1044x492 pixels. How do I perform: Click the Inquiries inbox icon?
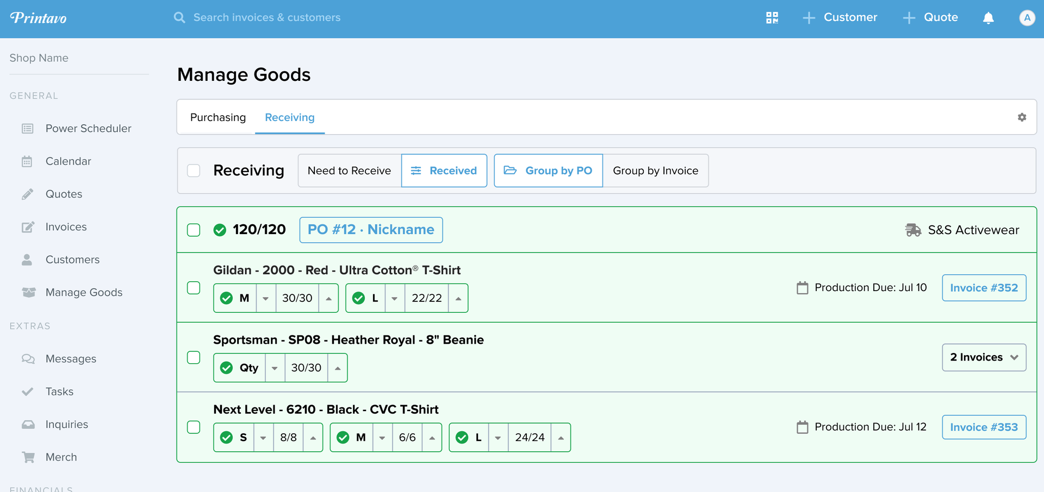tap(28, 424)
